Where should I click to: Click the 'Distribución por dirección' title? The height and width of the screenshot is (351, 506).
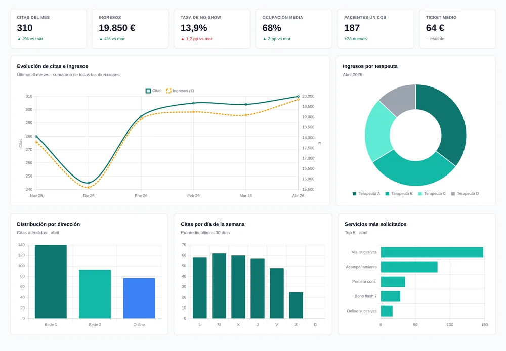click(x=49, y=224)
